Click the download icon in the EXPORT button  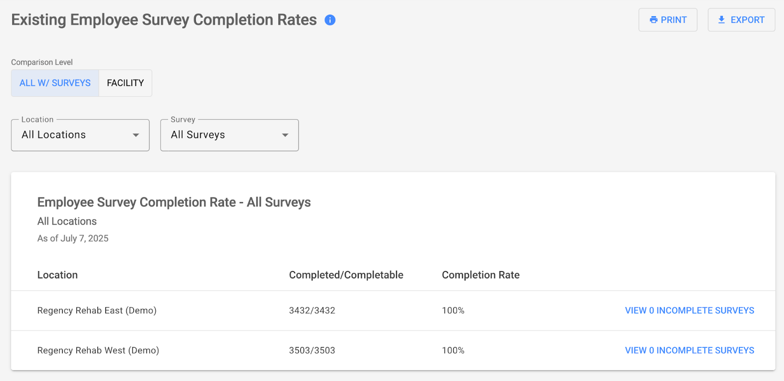(x=721, y=20)
